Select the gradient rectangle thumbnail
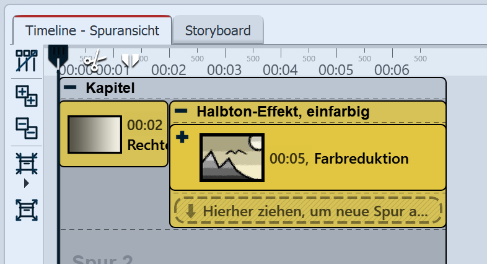 point(94,134)
